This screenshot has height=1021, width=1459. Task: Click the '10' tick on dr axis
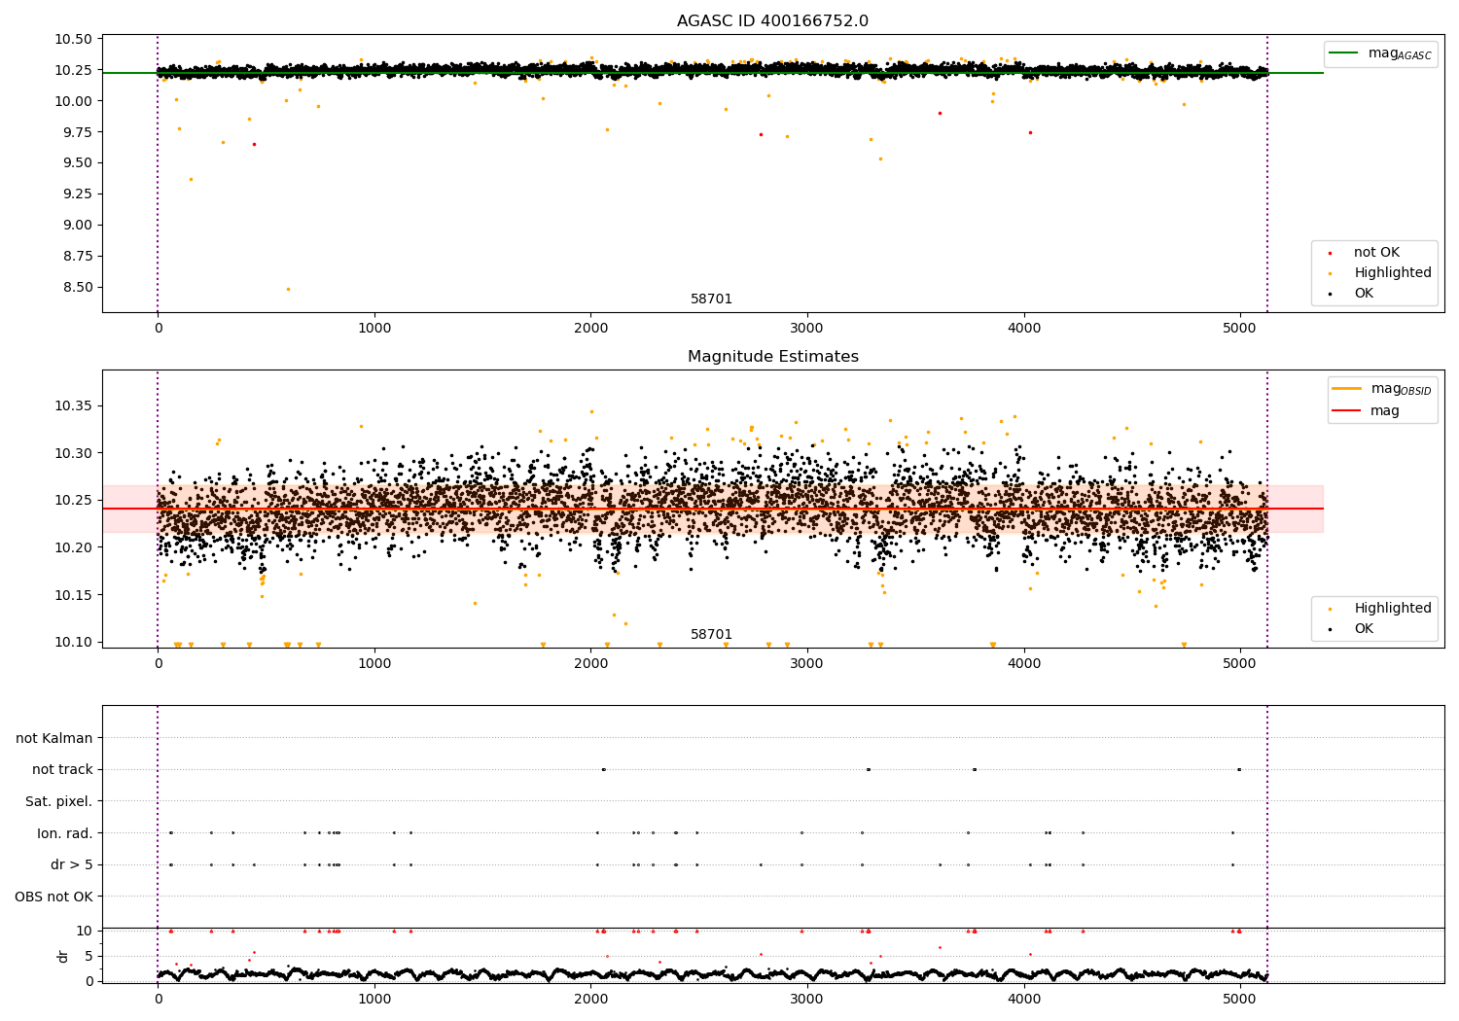[x=85, y=932]
